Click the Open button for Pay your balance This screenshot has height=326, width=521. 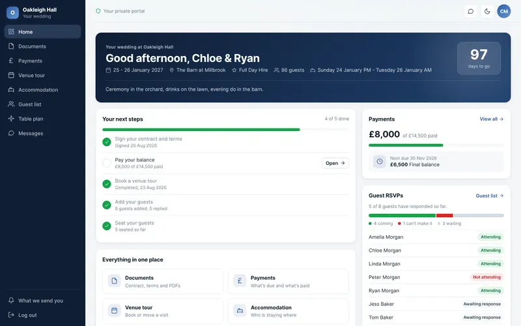click(335, 163)
